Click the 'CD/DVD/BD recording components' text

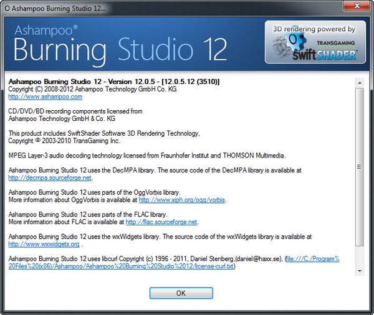[x=75, y=111]
